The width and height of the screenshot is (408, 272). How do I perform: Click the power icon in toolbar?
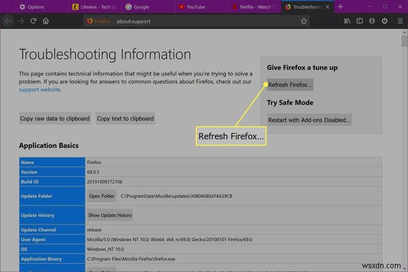[385, 21]
